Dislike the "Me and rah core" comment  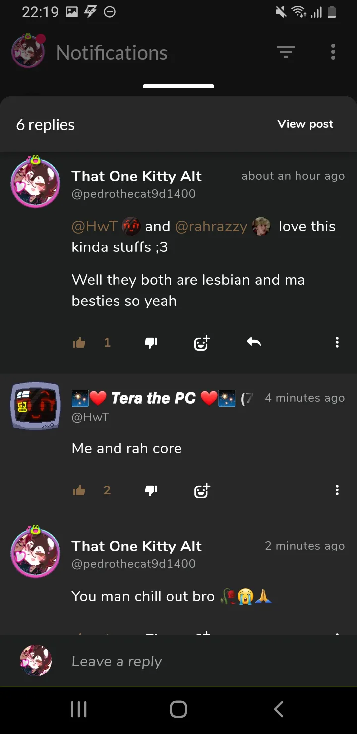click(151, 490)
